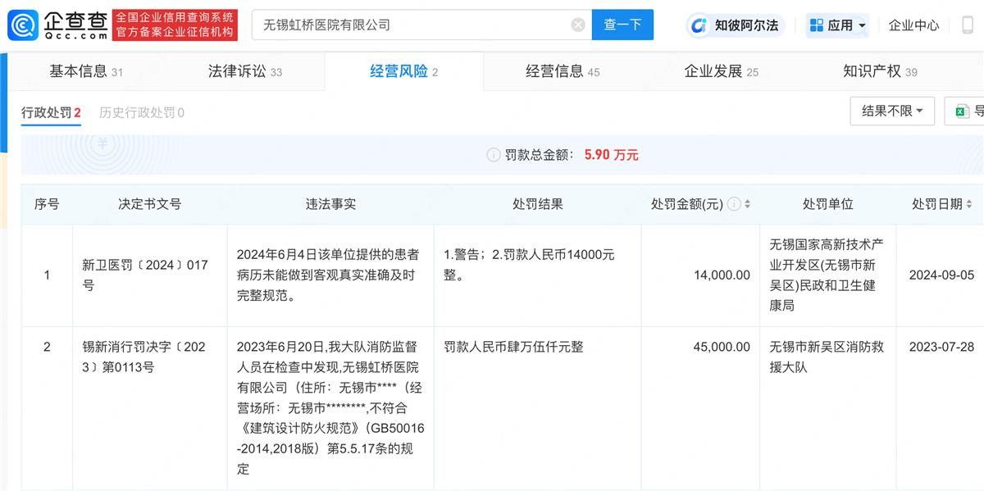Sort the table by 处罚金额 arrows

[747, 204]
